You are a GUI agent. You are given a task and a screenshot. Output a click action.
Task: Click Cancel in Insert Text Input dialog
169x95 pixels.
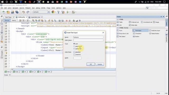pos(100,64)
